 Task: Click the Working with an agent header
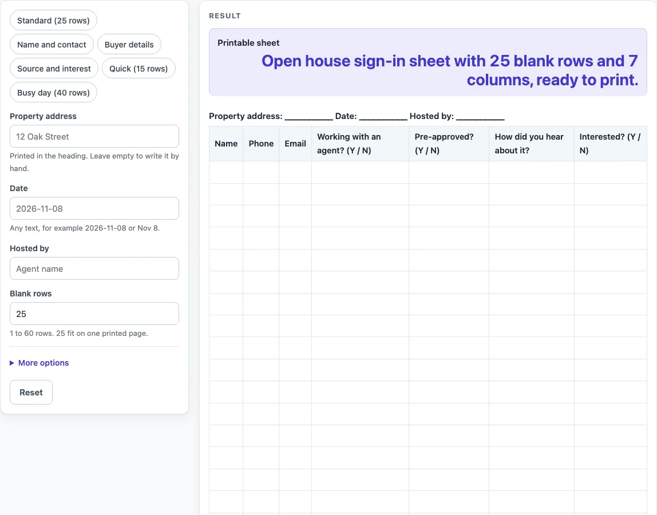point(361,143)
